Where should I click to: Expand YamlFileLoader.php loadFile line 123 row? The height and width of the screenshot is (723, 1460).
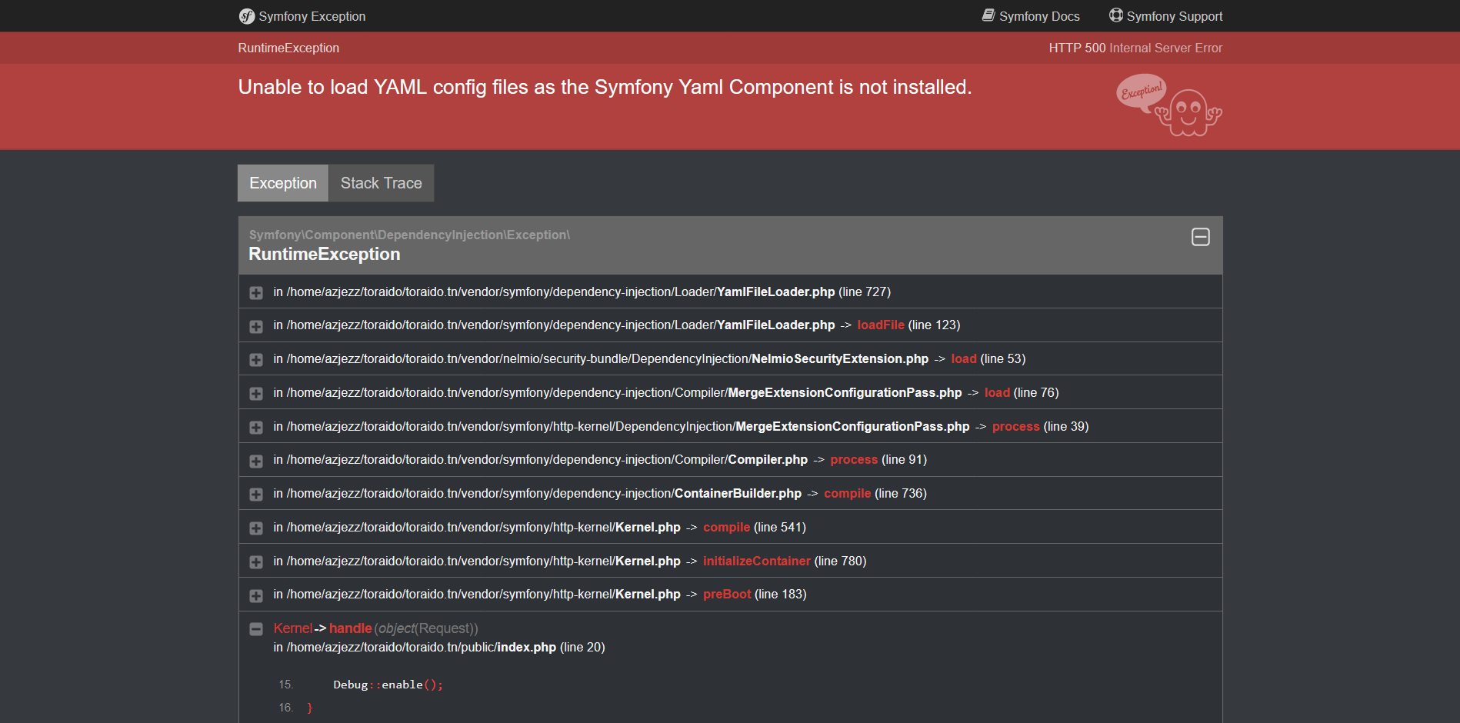tap(256, 326)
